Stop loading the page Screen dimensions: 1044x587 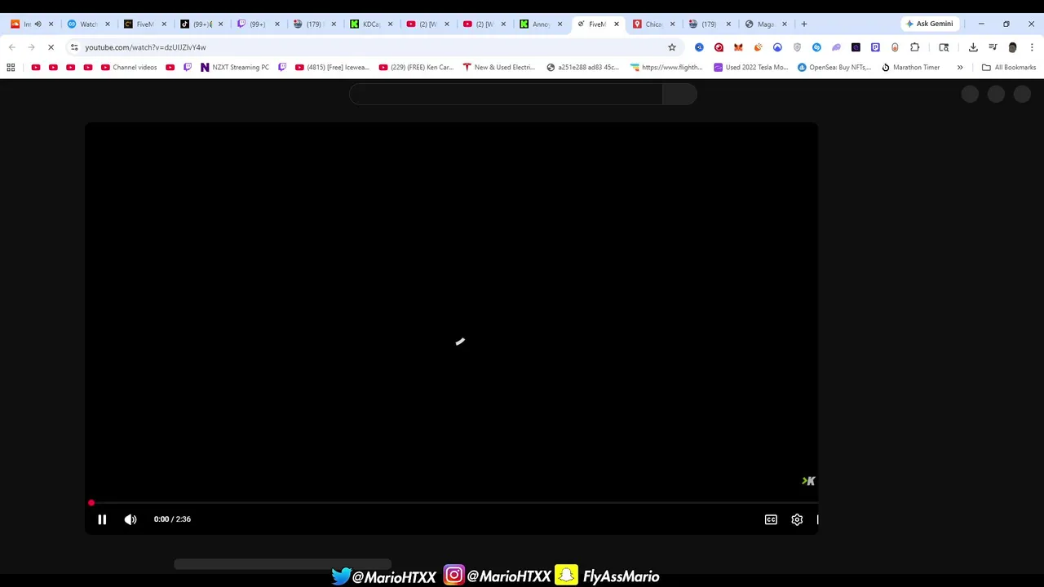click(51, 47)
